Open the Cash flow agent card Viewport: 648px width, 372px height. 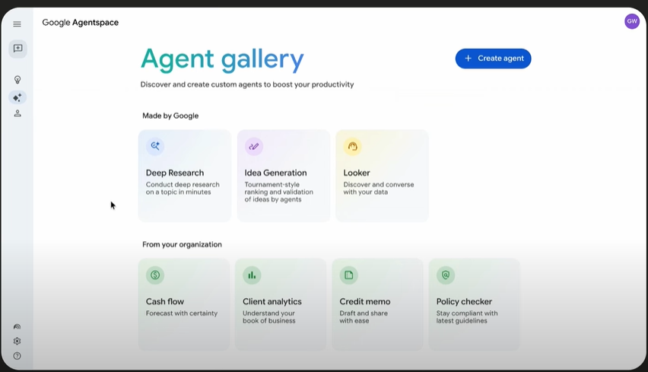click(184, 304)
